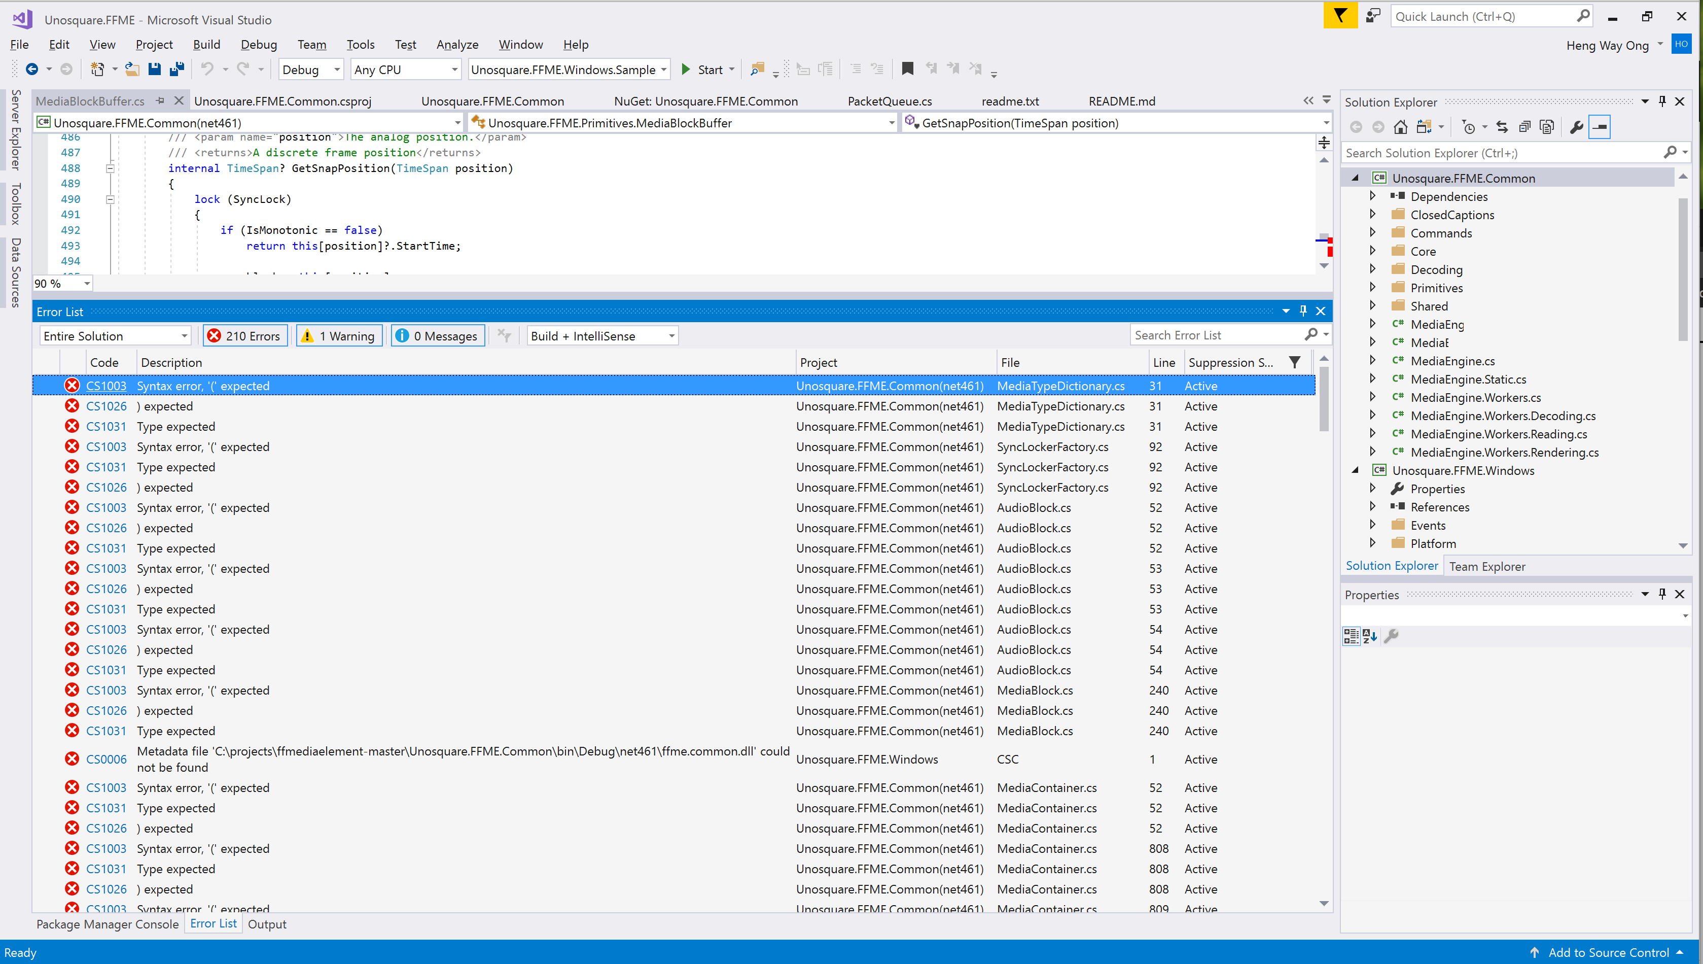
Task: Click the Navigate Backward toolbar arrow
Action: (32, 69)
